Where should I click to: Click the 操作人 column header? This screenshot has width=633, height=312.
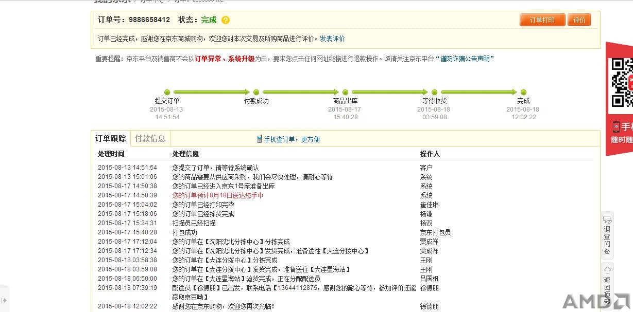pyautogui.click(x=430, y=154)
